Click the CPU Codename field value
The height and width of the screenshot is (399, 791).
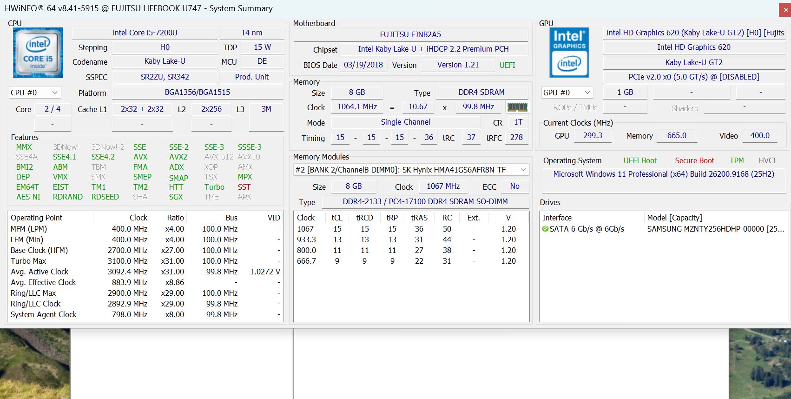[165, 61]
